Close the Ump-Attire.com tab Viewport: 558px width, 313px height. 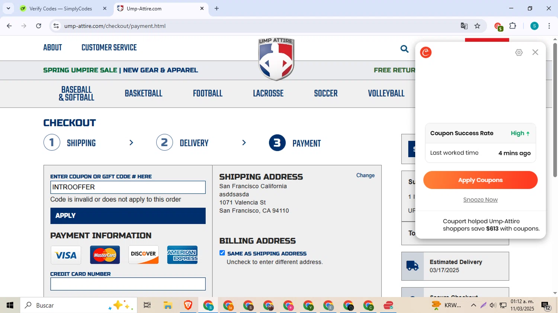tap(202, 8)
